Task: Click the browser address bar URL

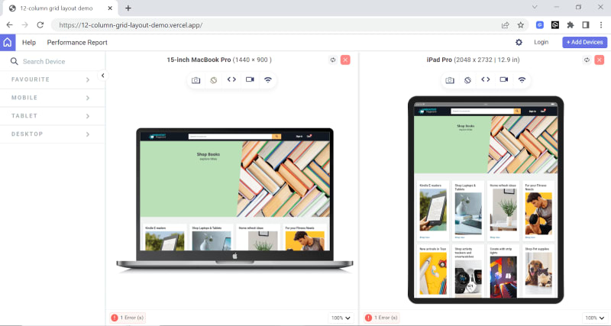Action: pyautogui.click(x=131, y=25)
